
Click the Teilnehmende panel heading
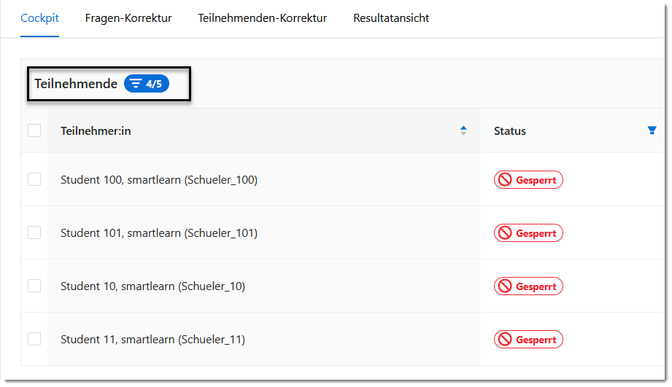click(76, 84)
